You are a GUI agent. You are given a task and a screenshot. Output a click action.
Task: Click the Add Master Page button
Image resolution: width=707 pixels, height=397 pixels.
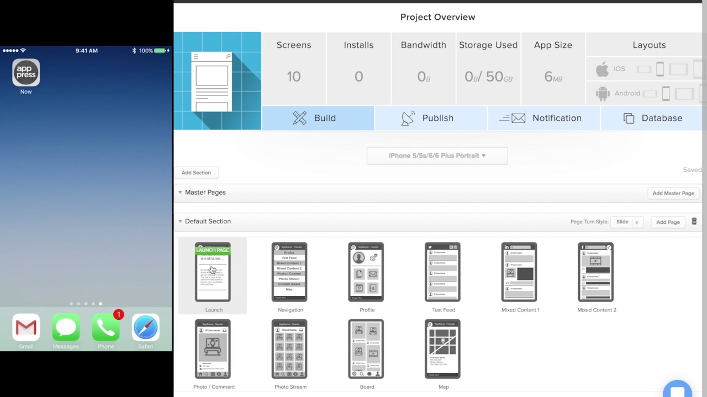[673, 193]
